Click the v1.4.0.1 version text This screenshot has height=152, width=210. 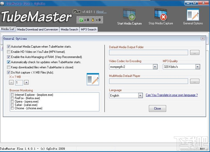coord(87,12)
